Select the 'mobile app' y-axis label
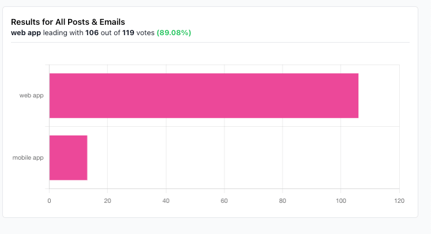This screenshot has width=431, height=234. pyautogui.click(x=28, y=157)
